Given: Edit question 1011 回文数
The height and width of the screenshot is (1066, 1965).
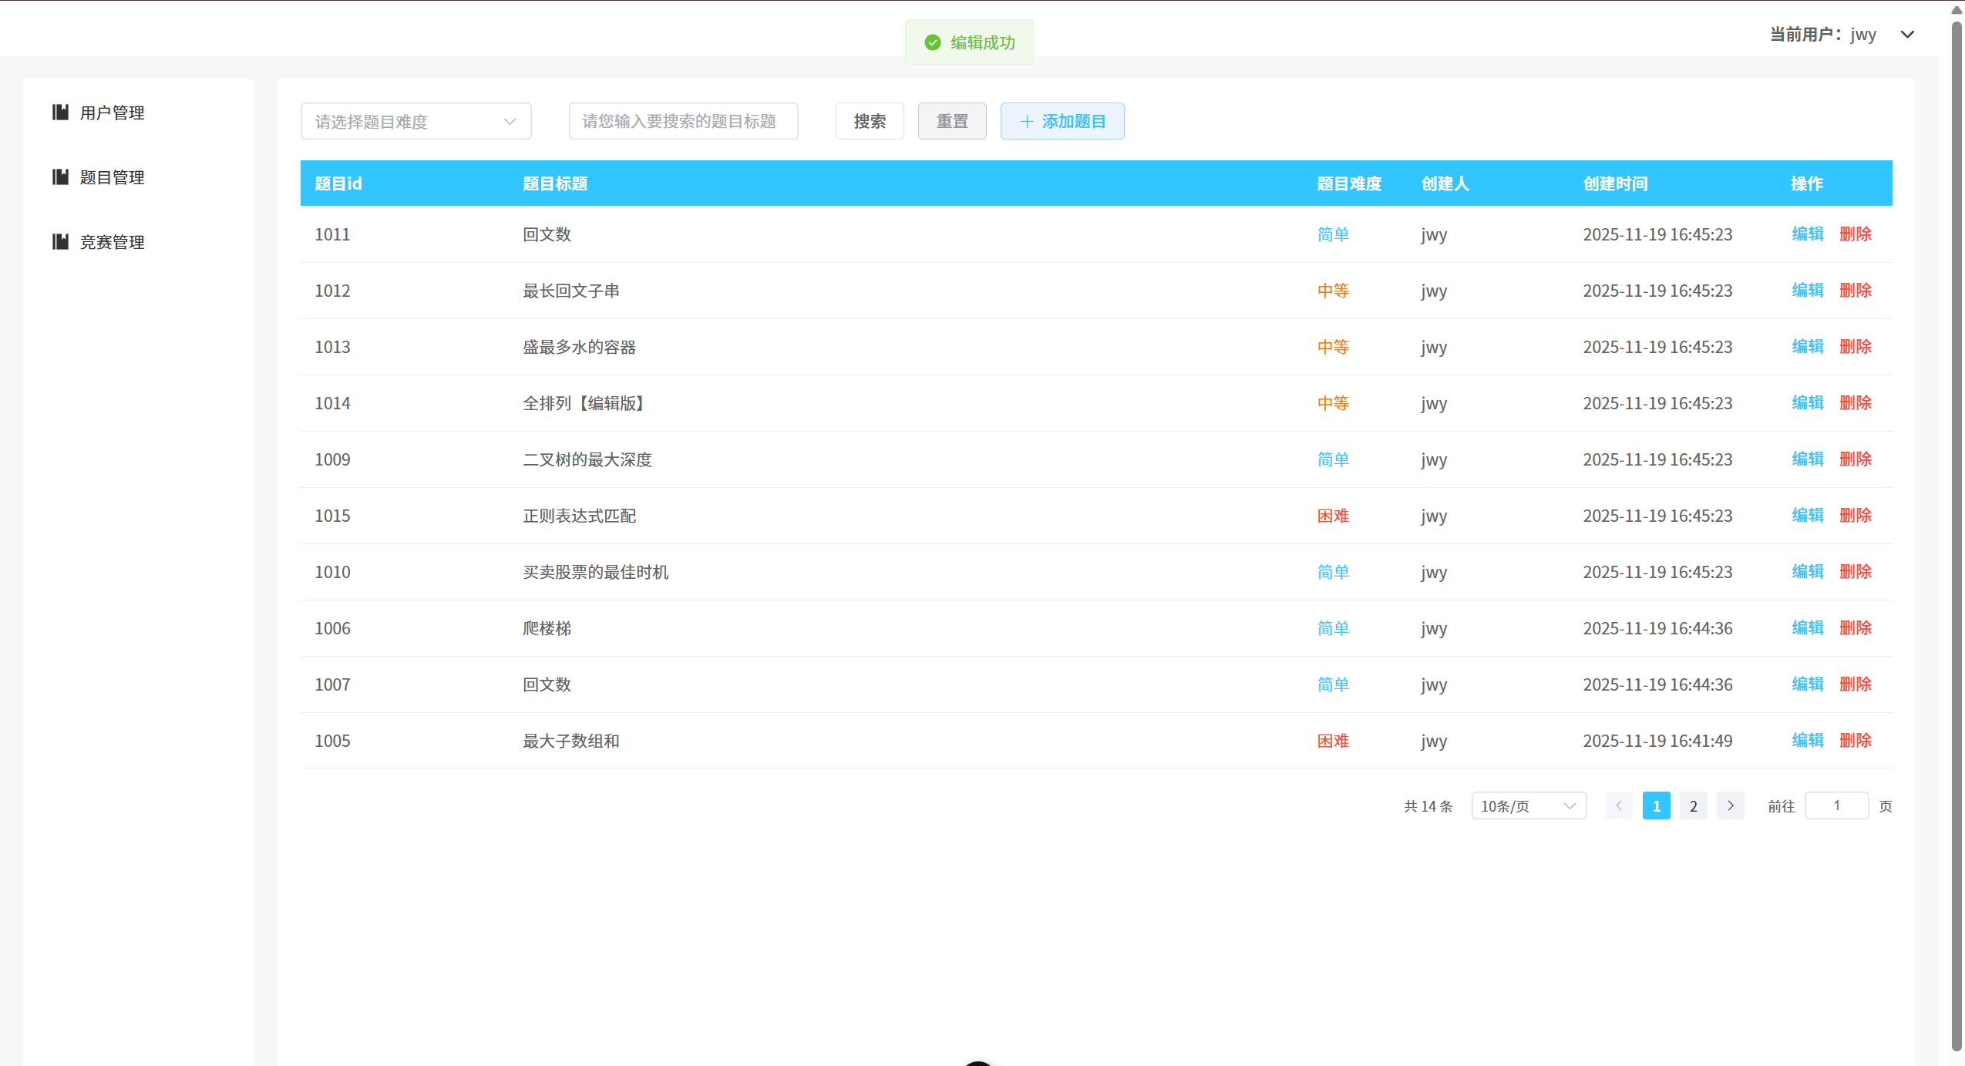Looking at the screenshot, I should coord(1807,234).
